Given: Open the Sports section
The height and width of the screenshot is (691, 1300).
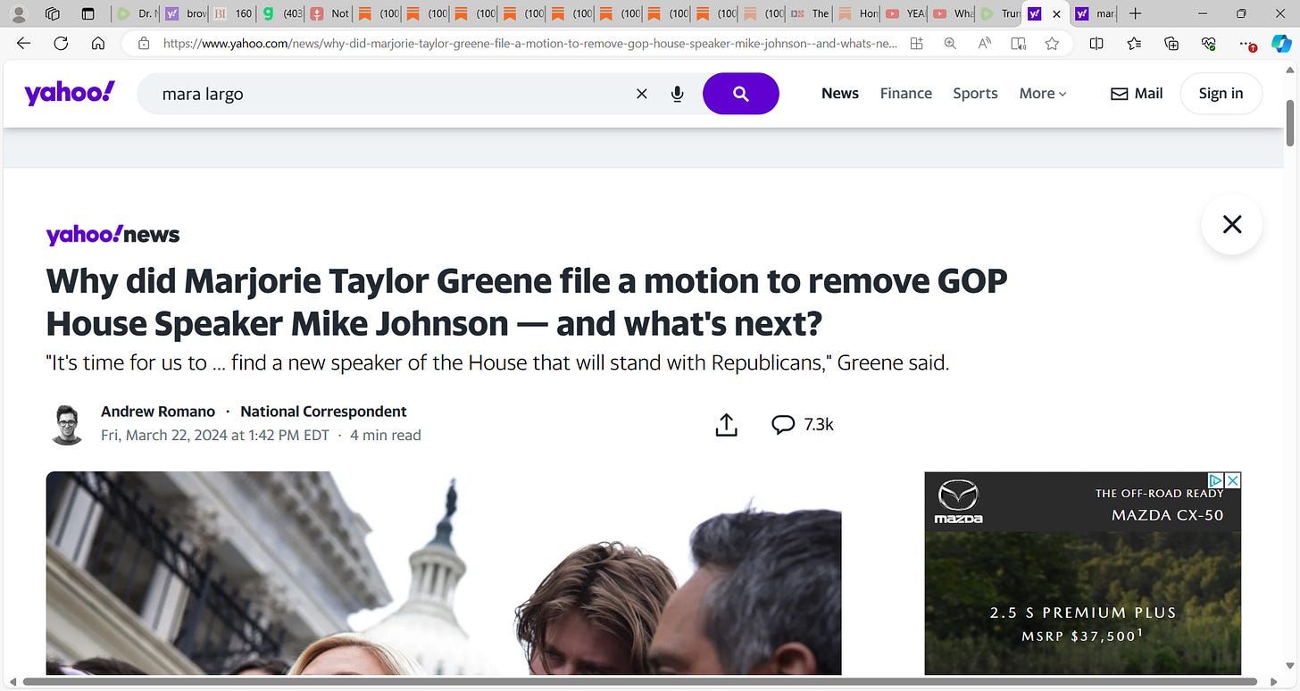Looking at the screenshot, I should point(975,94).
